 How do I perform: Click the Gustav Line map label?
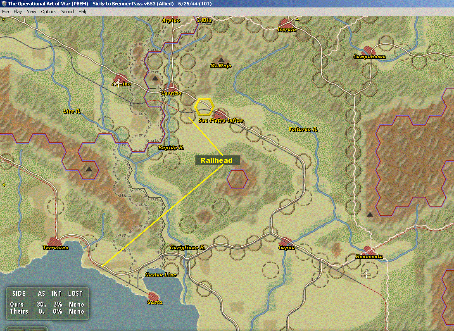point(161,274)
